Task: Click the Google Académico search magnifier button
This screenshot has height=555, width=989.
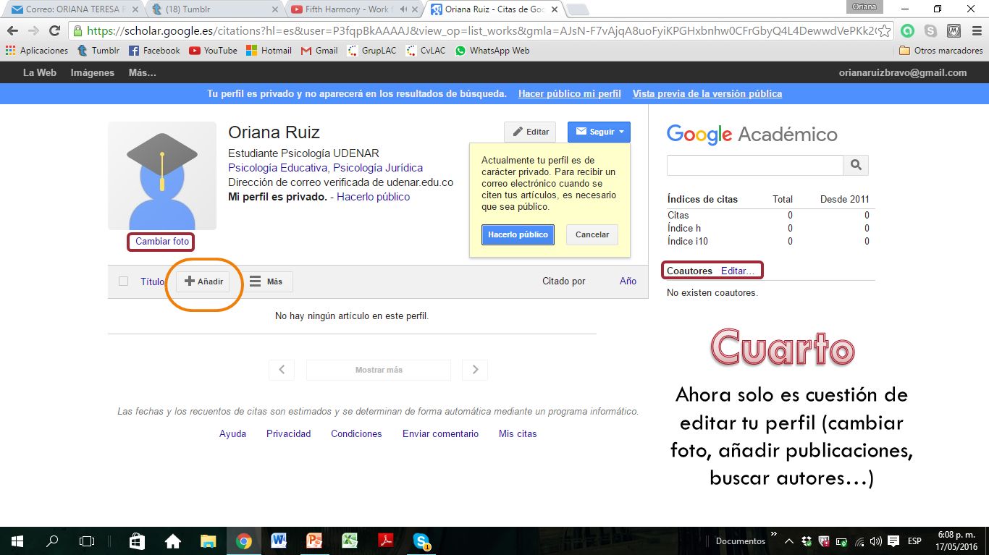Action: (x=856, y=165)
